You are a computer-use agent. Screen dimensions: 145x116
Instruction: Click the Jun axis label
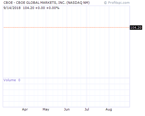(x=67, y=109)
